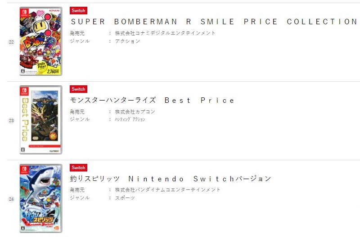Click the ハンティングアクション genre text
The width and height of the screenshot is (360, 237).
[x=130, y=119]
